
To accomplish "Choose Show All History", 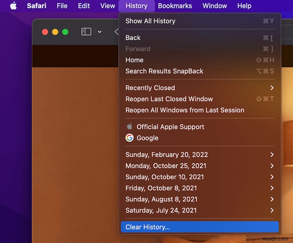I will (x=200, y=21).
